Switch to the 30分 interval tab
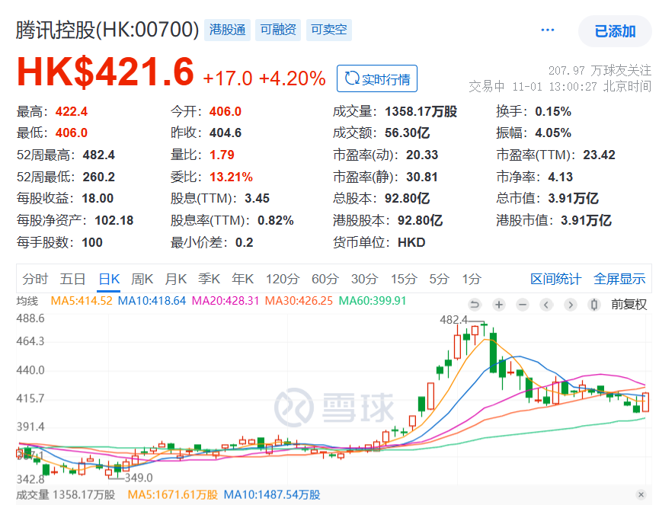The width and height of the screenshot is (659, 505). (x=365, y=279)
